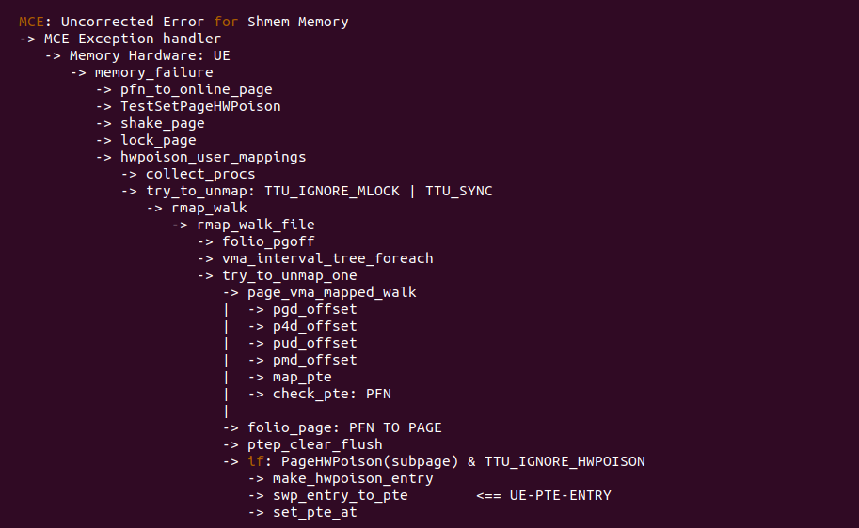Select page_vma_mapped_walk in the trace
Image resolution: width=859 pixels, height=528 pixels.
[x=331, y=292]
